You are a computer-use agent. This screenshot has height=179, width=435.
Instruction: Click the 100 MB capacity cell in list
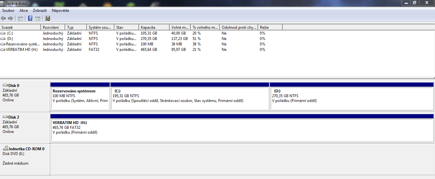click(x=147, y=44)
